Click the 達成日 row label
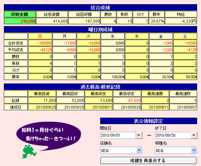The image size is (201, 166). tap(16, 107)
